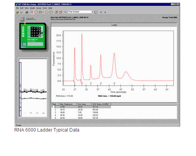
Task: Click the Fluorescence axis label
Action: coord(54,59)
